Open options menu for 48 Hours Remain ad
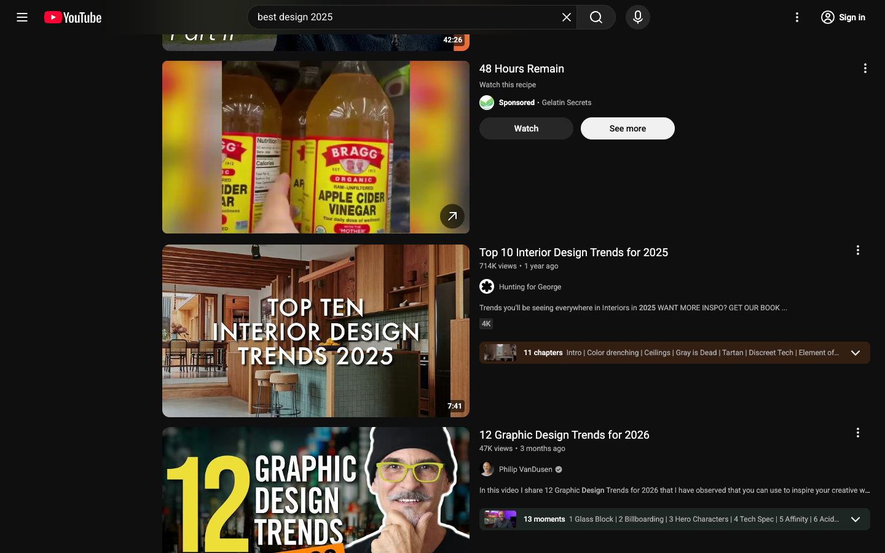 [x=865, y=68]
